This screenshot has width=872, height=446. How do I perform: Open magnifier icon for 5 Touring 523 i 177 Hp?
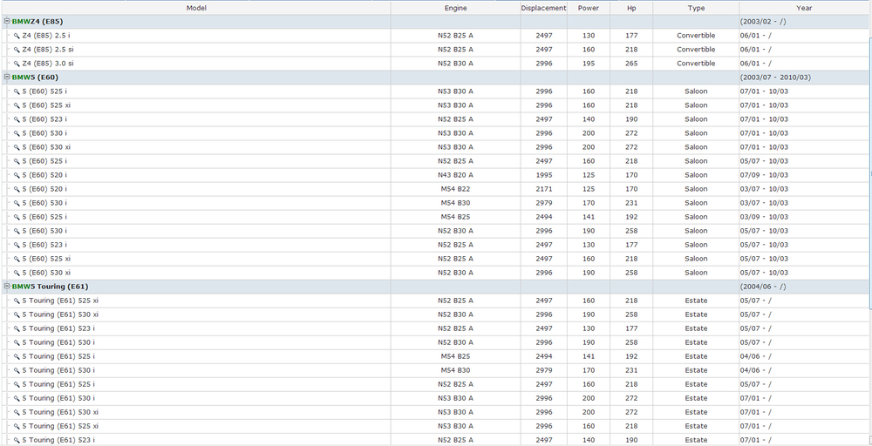17,328
